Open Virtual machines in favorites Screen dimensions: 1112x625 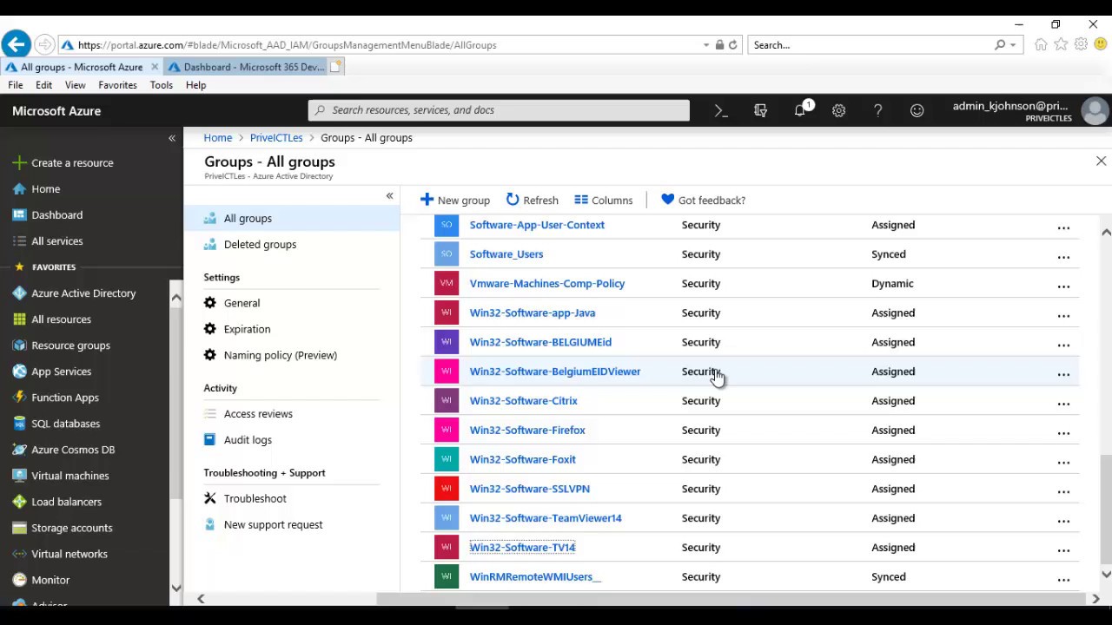[69, 475]
